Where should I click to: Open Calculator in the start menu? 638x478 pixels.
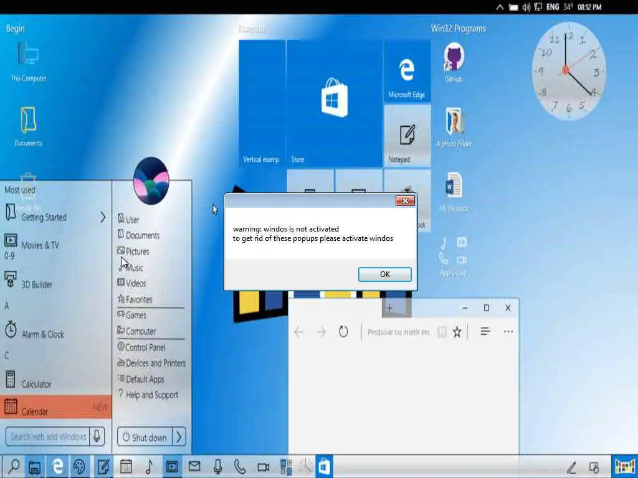[x=28, y=381]
